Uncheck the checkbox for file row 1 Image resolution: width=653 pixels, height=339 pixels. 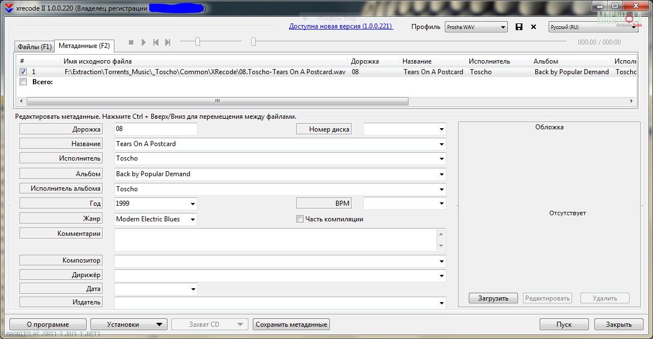pos(23,72)
